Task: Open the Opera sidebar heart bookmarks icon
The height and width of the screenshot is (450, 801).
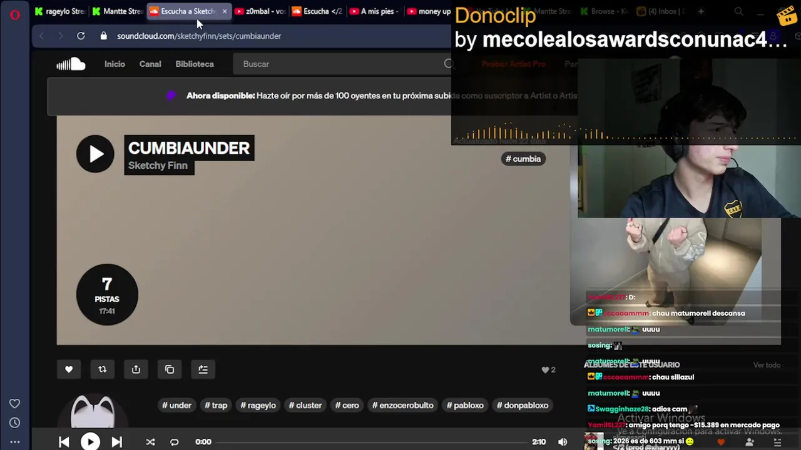Action: (14, 404)
